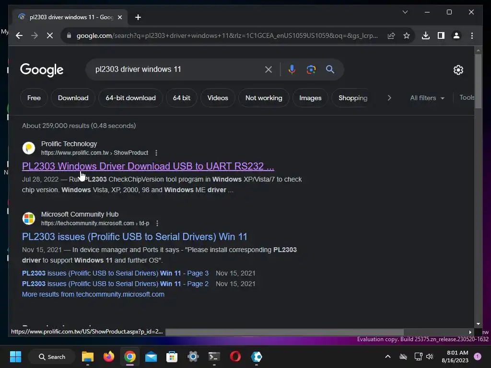Open the clock and date 8:01 AM
This screenshot has width=491, height=368.
coord(455,356)
